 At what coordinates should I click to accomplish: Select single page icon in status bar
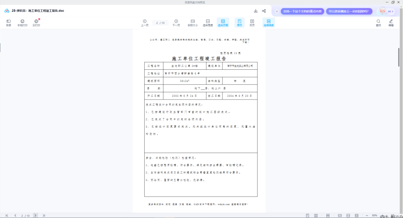point(307,216)
